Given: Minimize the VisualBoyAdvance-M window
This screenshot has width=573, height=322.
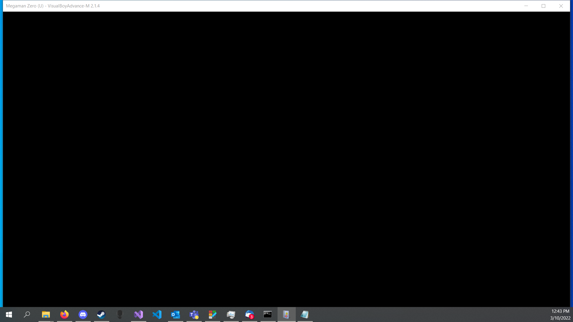Looking at the screenshot, I should click(526, 6).
